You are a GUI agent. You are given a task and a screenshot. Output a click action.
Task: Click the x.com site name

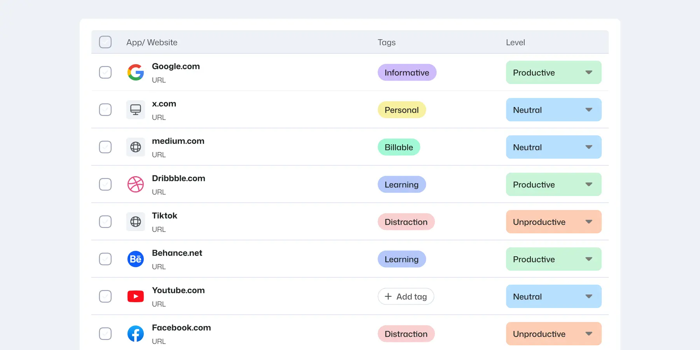(164, 104)
